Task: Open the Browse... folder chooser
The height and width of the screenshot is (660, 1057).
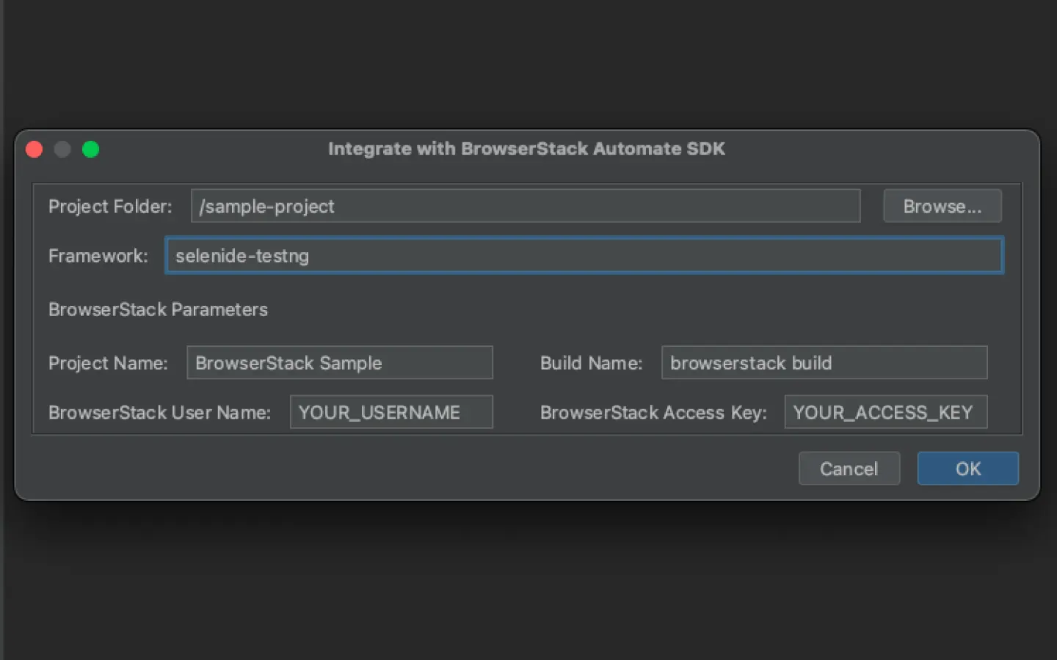Action: [x=942, y=206]
